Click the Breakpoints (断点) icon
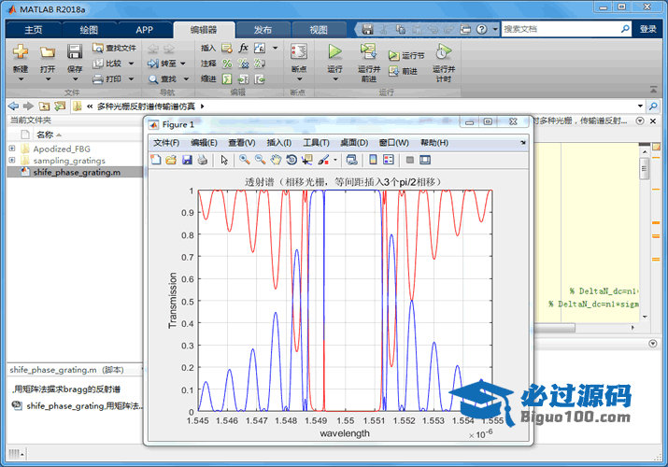668x467 pixels. [x=299, y=52]
